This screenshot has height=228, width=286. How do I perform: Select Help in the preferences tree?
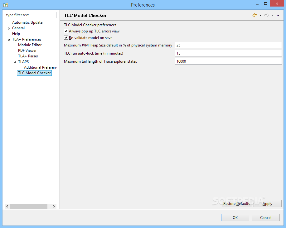[x=16, y=34]
